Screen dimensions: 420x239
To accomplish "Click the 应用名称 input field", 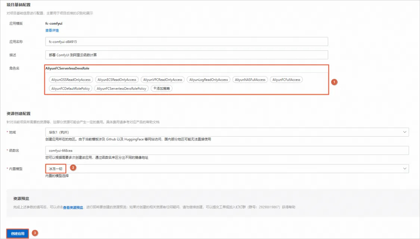I will point(186,41).
